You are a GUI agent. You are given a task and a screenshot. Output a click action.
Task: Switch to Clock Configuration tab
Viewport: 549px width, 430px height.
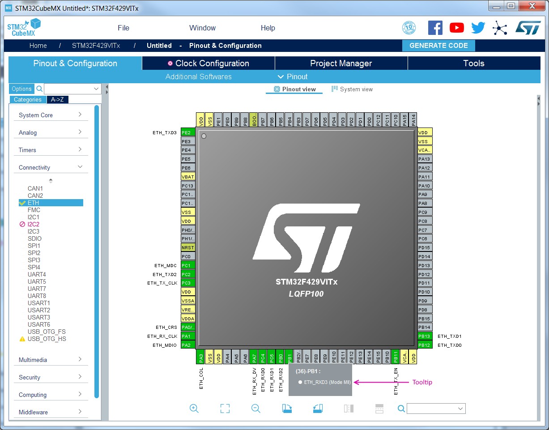pyautogui.click(x=209, y=63)
